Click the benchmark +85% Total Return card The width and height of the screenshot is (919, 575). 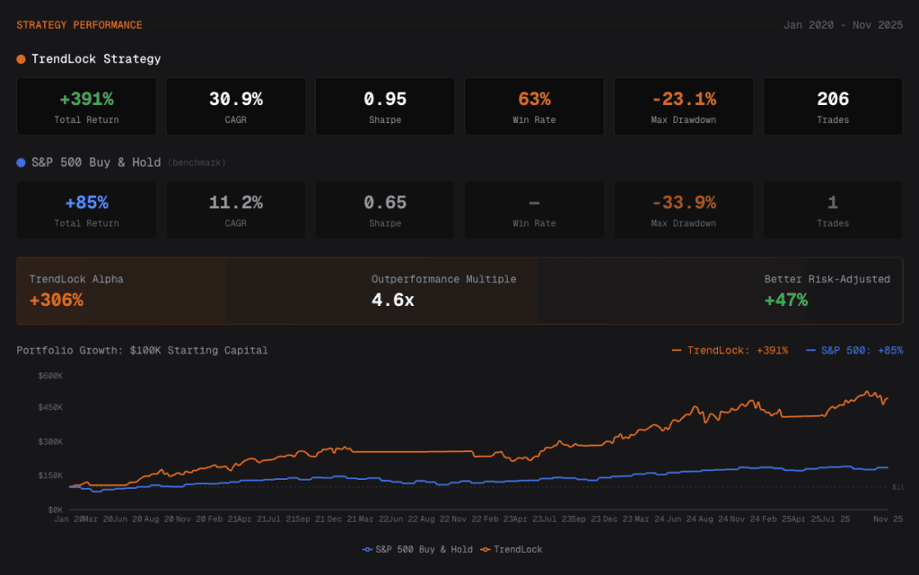86,210
